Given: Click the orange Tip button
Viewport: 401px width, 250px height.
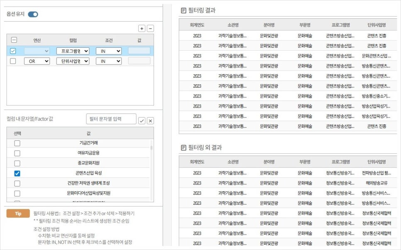Looking at the screenshot, I should point(18,213).
